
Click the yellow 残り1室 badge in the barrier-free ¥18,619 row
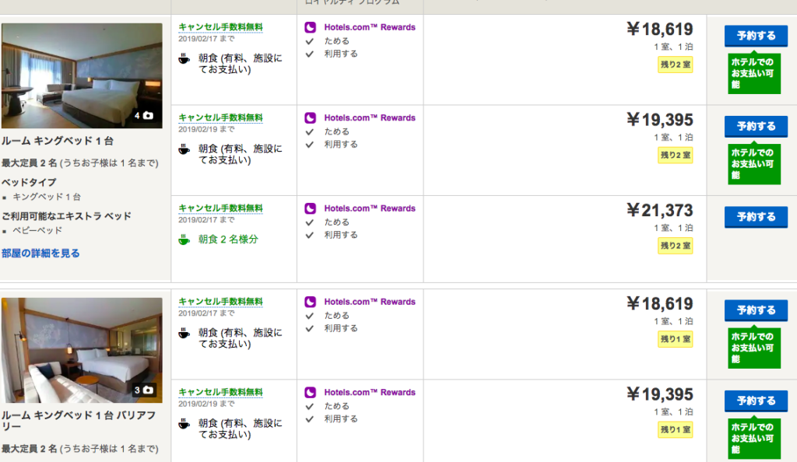tap(675, 339)
